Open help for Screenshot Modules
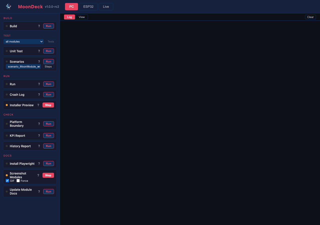This screenshot has width=320, height=225. [x=38, y=175]
